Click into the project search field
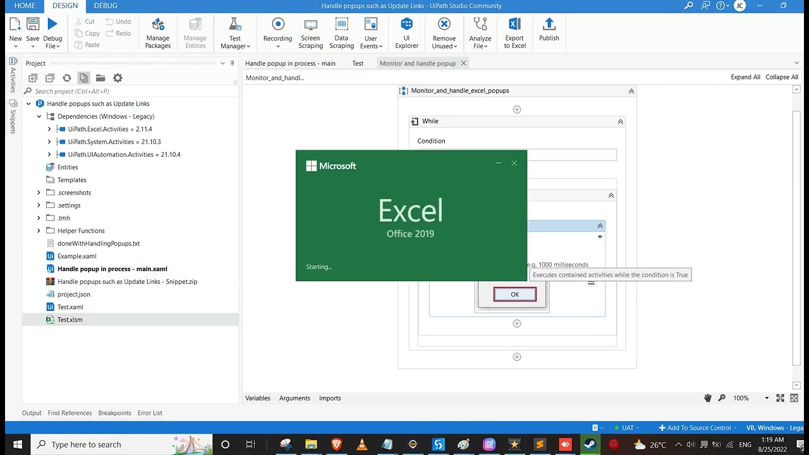Viewport: 809px width, 455px height. pos(130,91)
